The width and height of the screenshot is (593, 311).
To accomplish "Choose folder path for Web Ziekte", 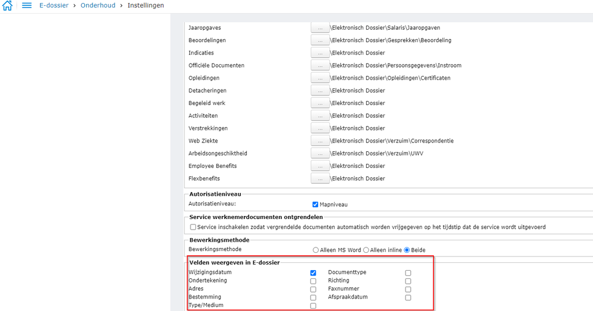I will (320, 141).
